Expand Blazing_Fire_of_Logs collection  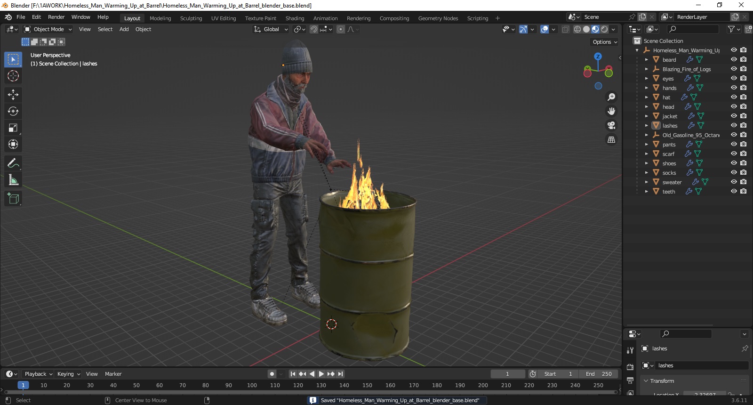646,69
